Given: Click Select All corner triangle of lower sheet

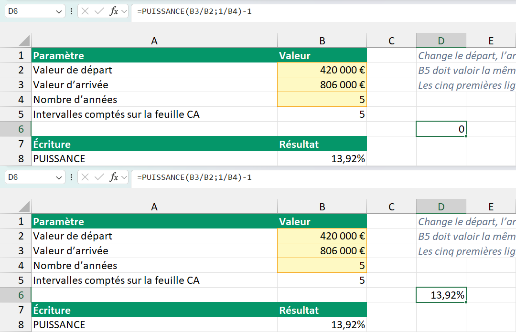Looking at the screenshot, I should [x=24, y=207].
